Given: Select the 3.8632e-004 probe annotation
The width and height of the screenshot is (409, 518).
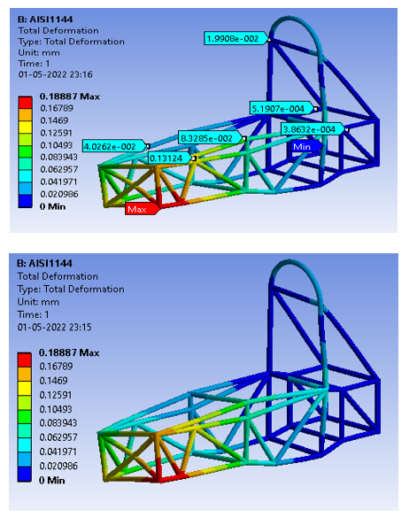Looking at the screenshot, I should (312, 129).
